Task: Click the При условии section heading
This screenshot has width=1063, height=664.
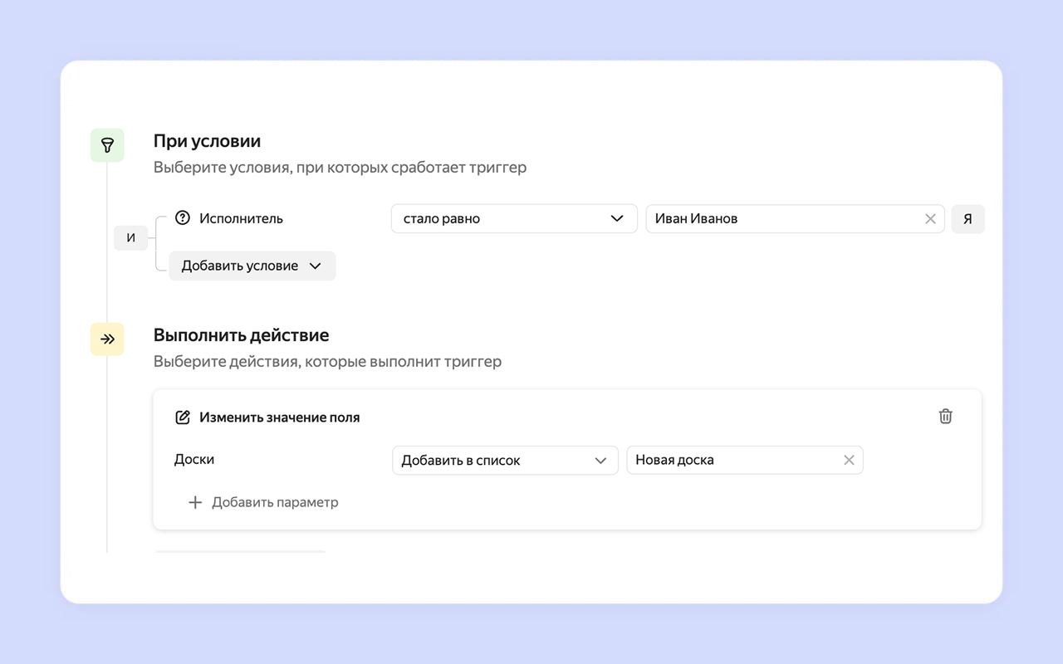Action: tap(207, 142)
